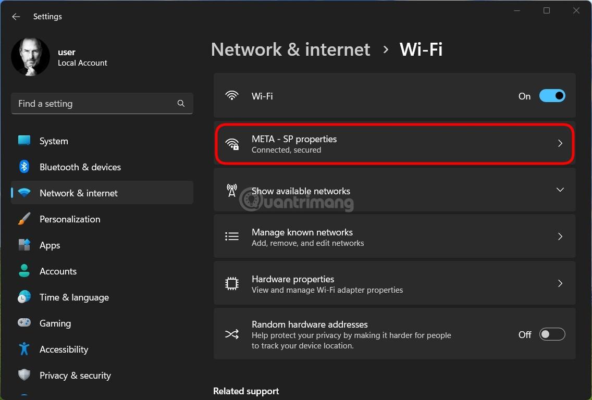
Task: Click Network & internet breadcrumb
Action: [x=291, y=49]
